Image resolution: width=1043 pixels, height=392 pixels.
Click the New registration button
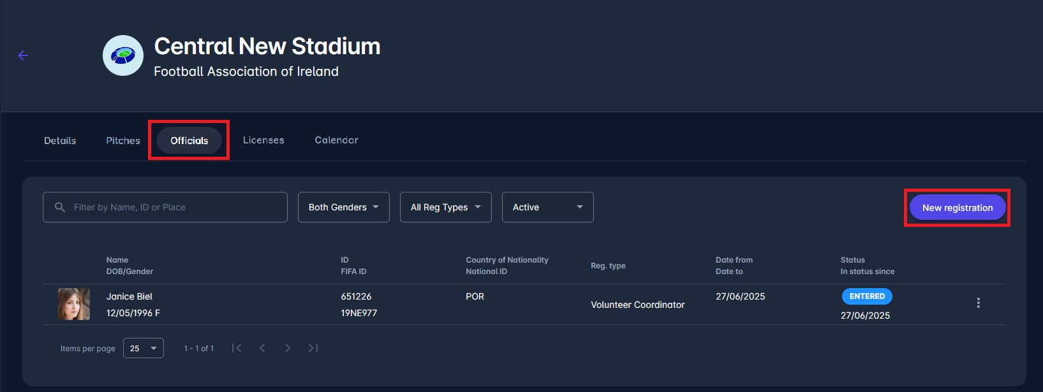(957, 208)
